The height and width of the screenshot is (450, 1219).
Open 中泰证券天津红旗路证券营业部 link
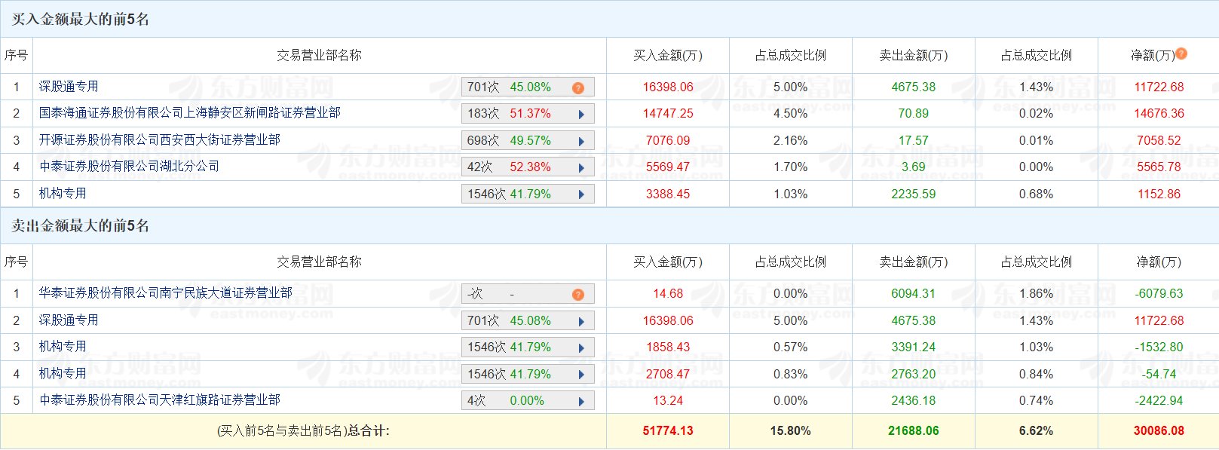point(159,400)
